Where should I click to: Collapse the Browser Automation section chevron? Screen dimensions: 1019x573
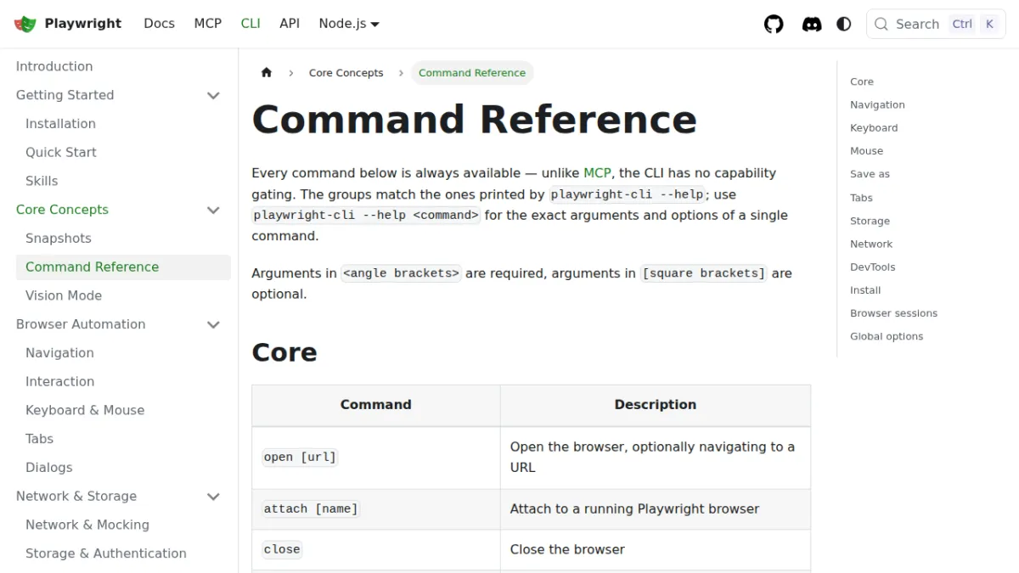click(x=214, y=324)
